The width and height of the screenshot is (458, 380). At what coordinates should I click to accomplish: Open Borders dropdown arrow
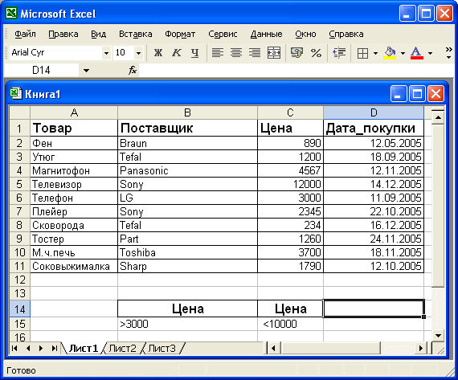tap(375, 54)
